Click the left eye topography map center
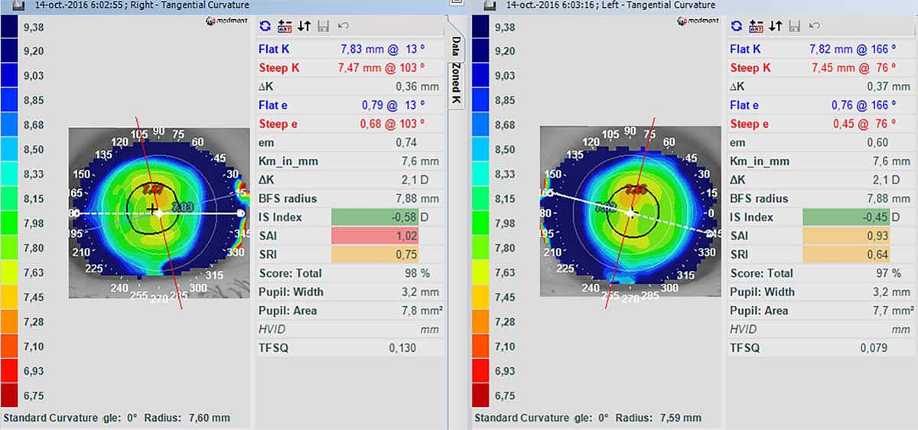918x430 pixels. click(630, 213)
